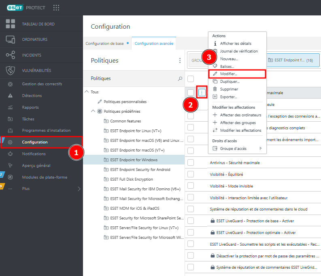Open the ESET apps grid launcher
Screen dimensions: 321x276
pyautogui.click(x=56, y=8)
